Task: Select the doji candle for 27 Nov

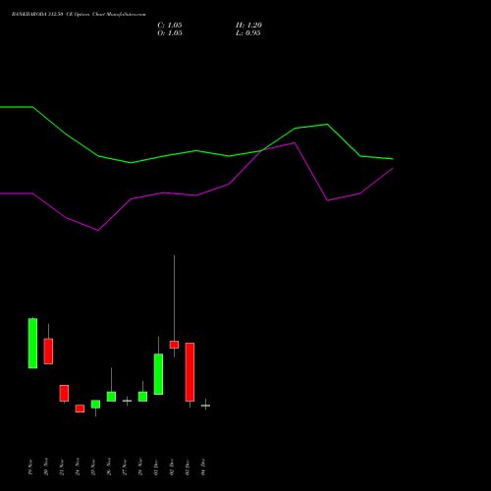Action: (127, 401)
